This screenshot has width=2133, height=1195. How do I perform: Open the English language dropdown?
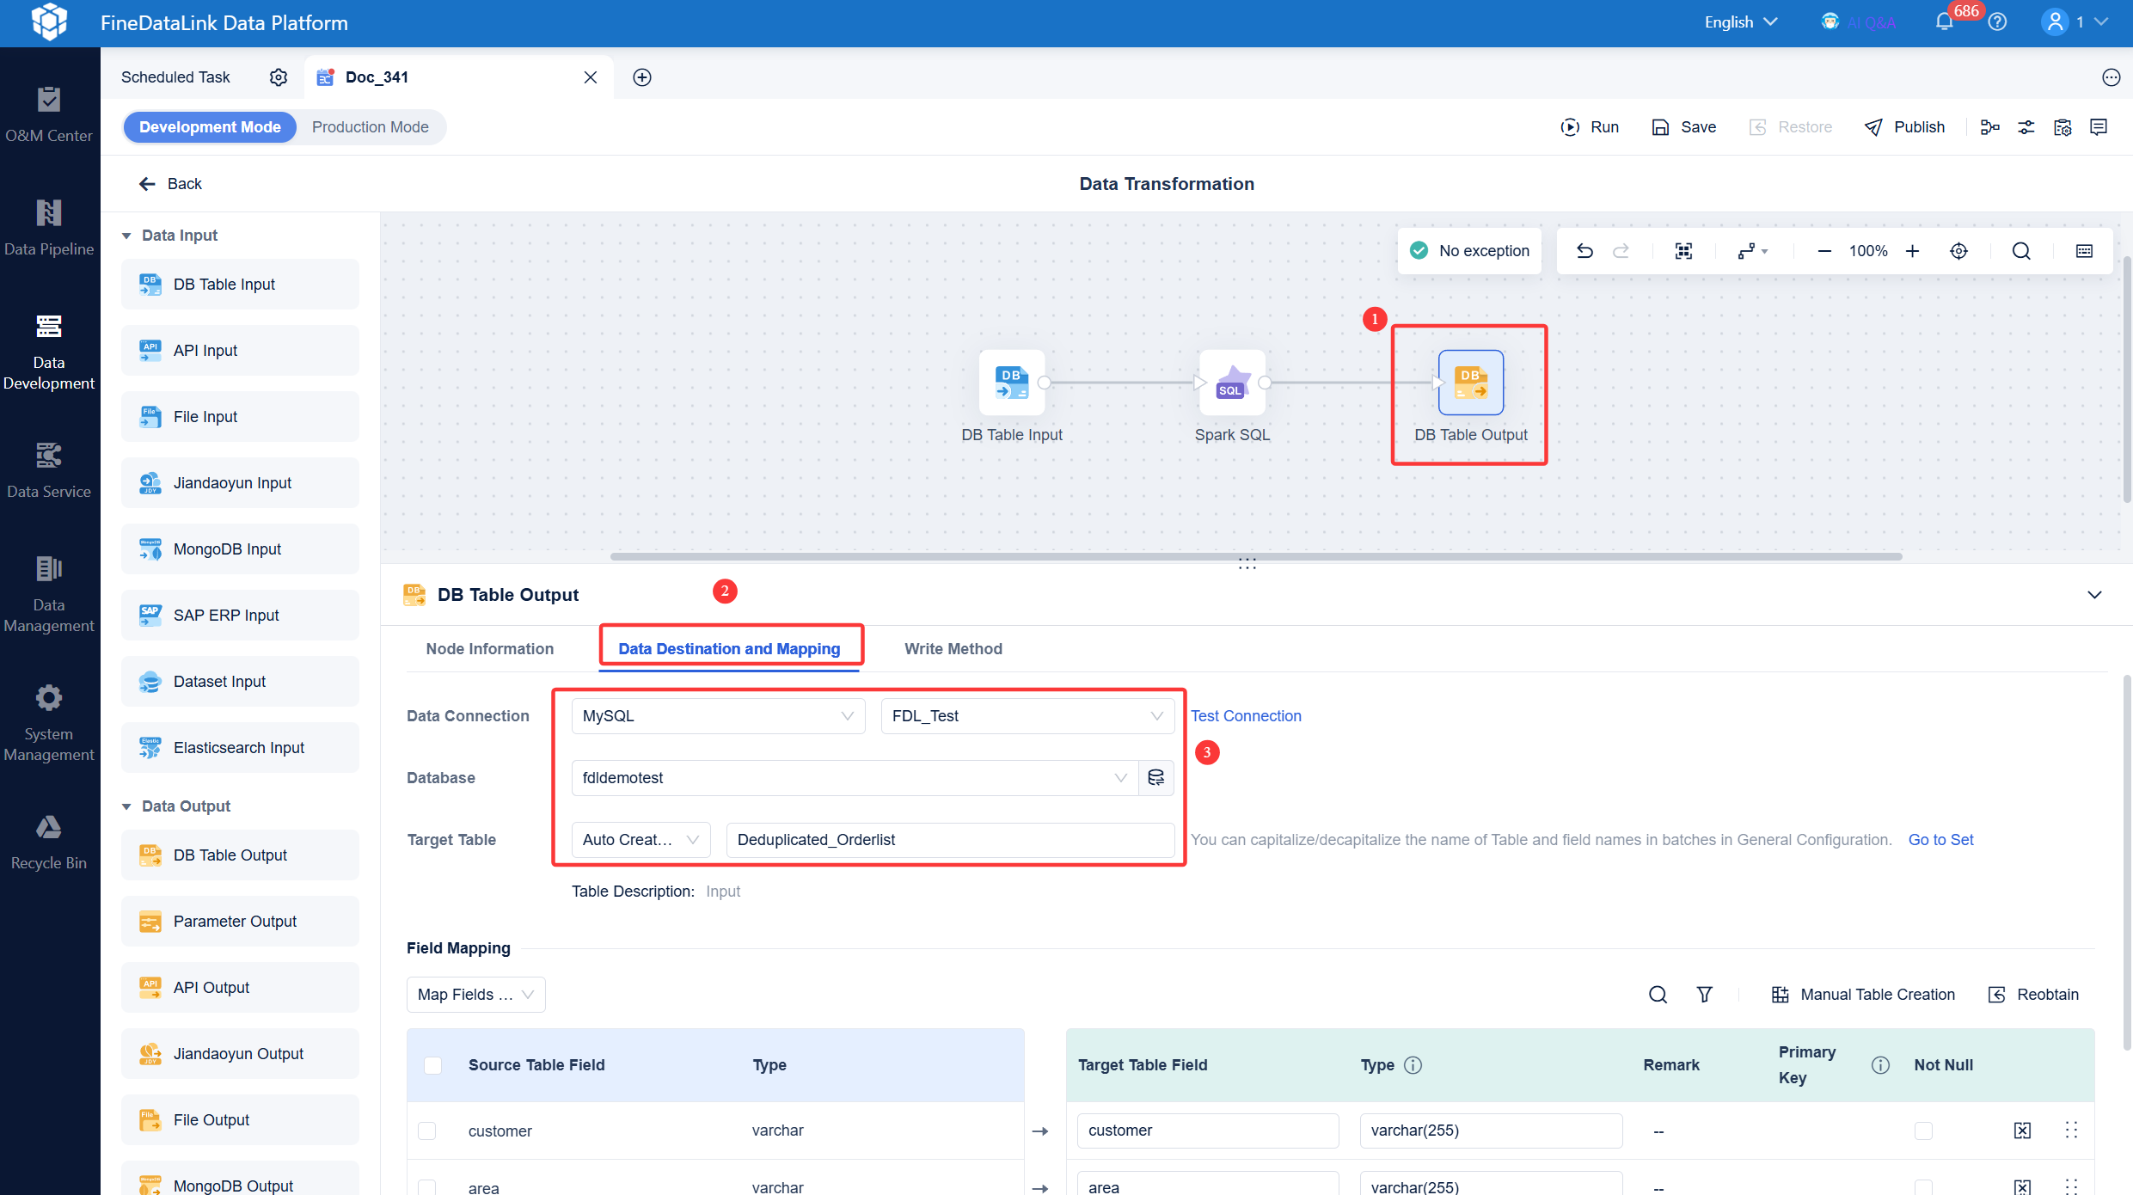[x=1741, y=22]
